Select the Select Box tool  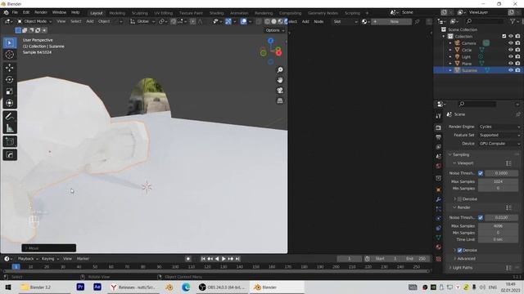10,43
